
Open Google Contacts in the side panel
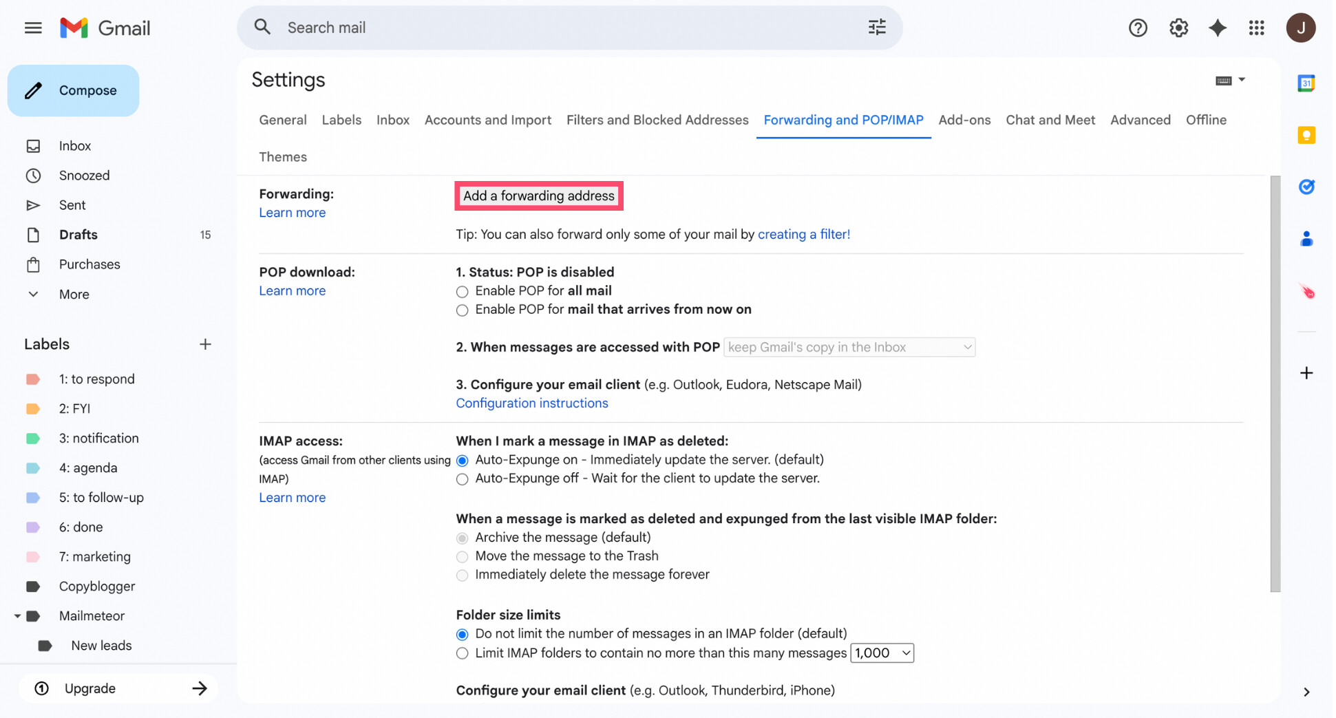click(x=1306, y=238)
